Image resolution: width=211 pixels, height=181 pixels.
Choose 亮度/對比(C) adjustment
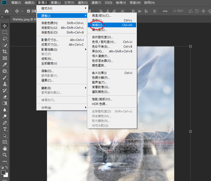tap(112, 16)
